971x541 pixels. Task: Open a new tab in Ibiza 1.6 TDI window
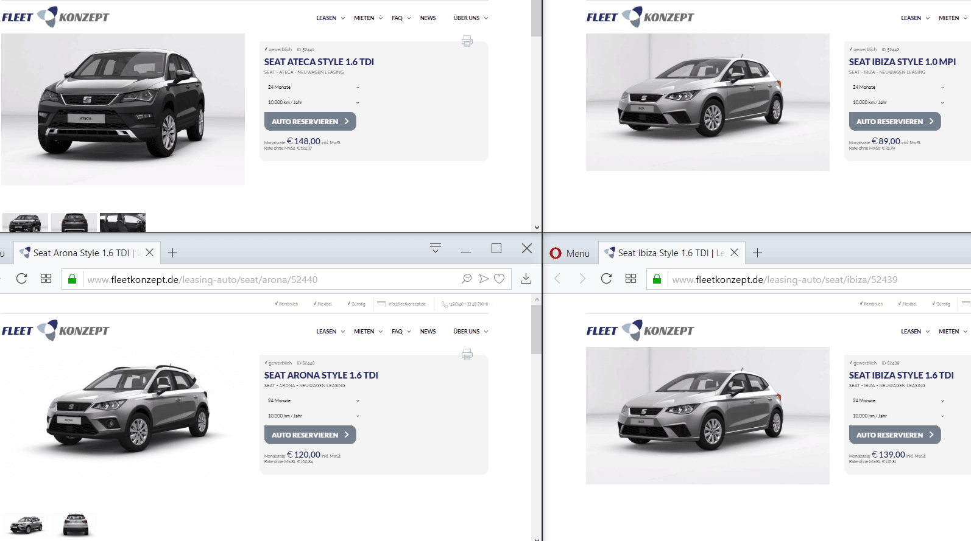tap(758, 253)
